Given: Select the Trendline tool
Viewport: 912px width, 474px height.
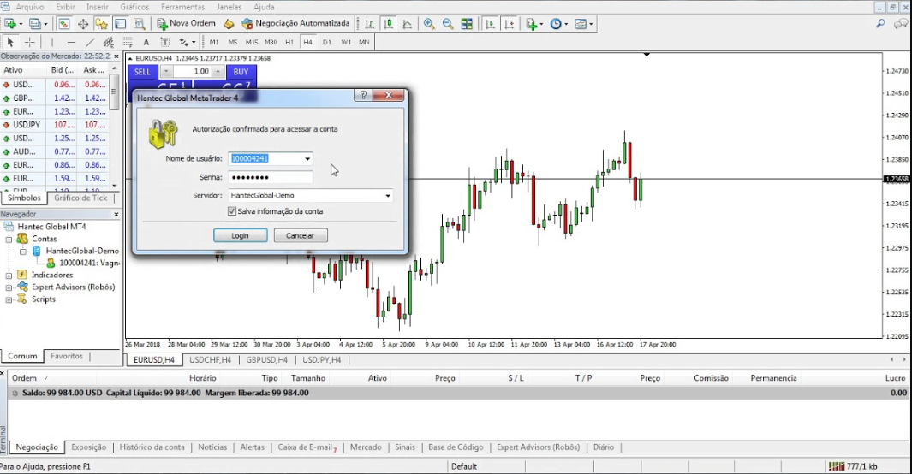Looking at the screenshot, I should click(x=90, y=42).
